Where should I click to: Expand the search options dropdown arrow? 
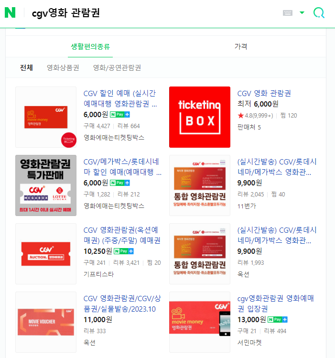[302, 13]
